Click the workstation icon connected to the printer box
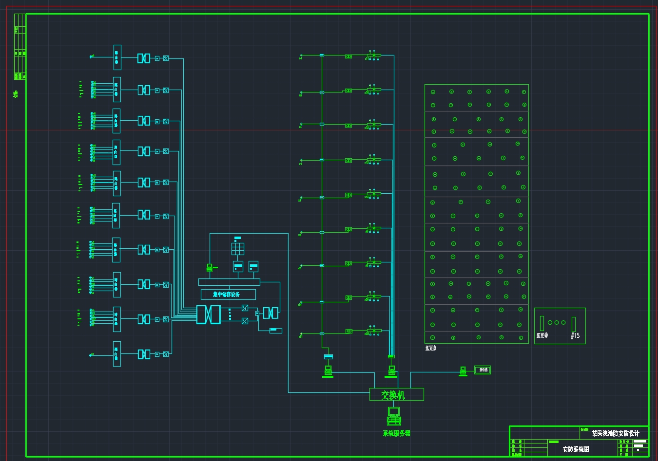Screen dimensions: 658x461 [x=463, y=371]
